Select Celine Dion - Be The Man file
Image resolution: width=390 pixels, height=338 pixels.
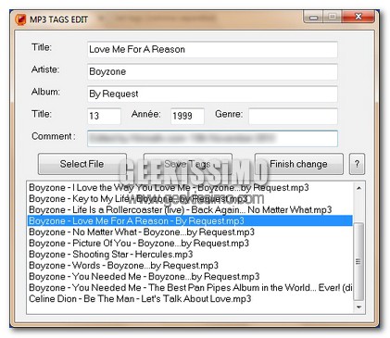[190, 299]
